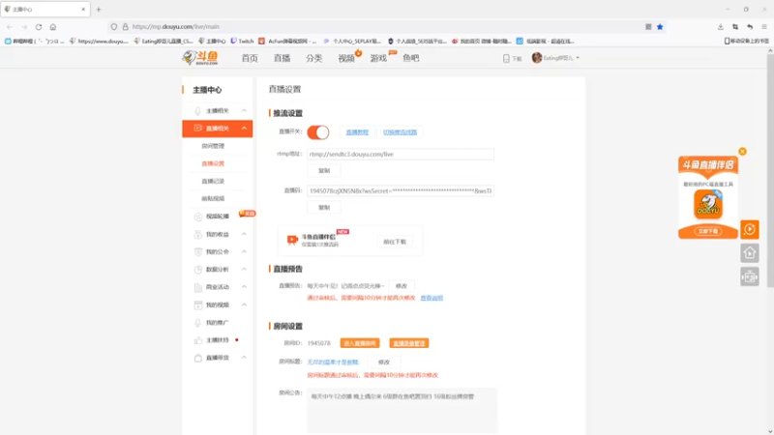Open 分类 in the top navigation
Screen dimensions: 774x435
click(x=313, y=58)
